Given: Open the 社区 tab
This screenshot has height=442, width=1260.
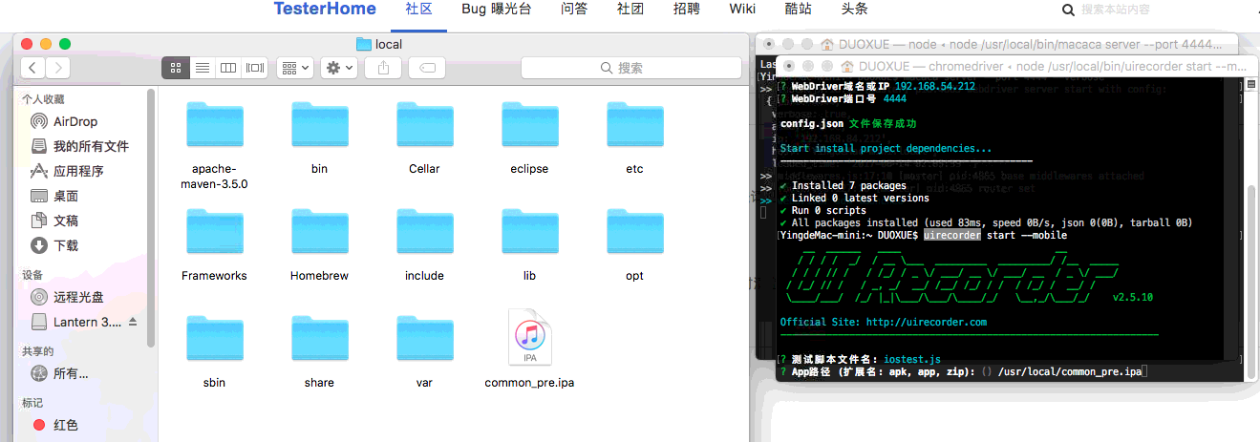Looking at the screenshot, I should [x=419, y=10].
